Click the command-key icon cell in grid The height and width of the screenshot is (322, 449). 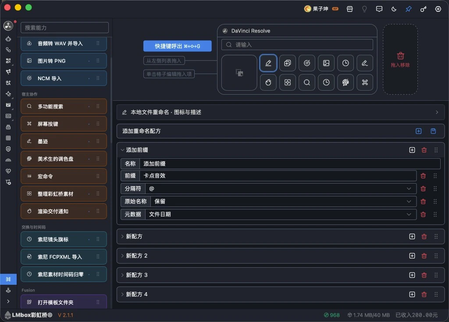[365, 82]
